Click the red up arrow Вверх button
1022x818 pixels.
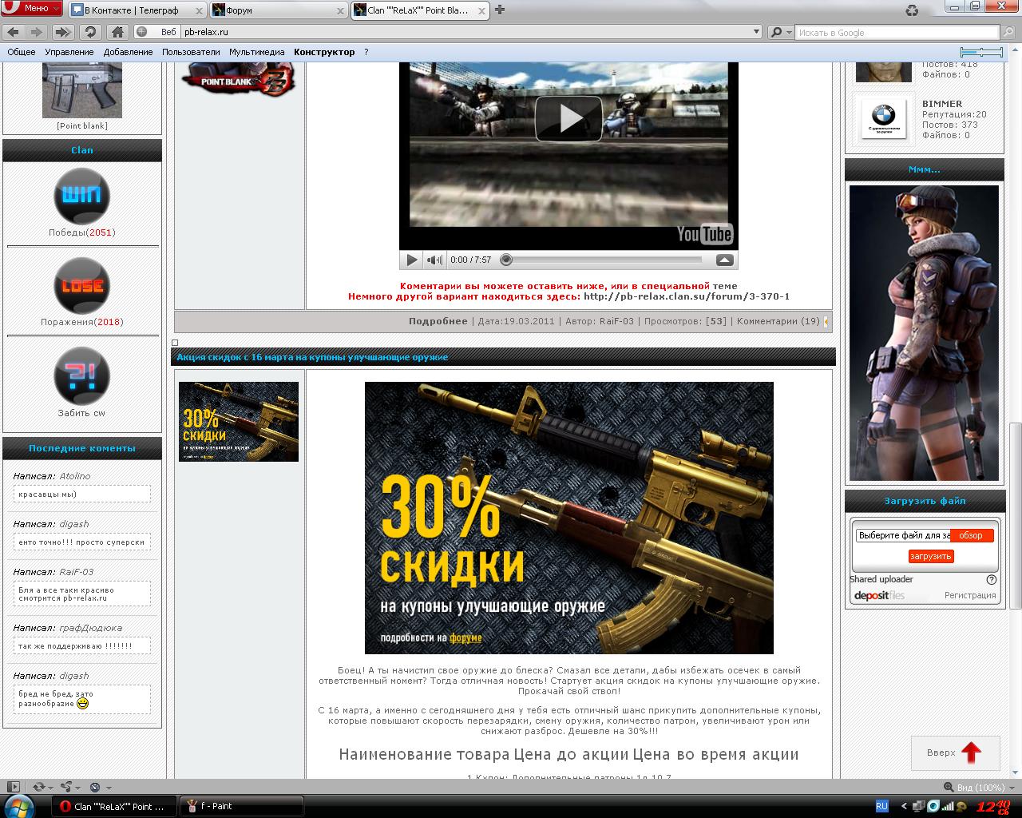(970, 752)
